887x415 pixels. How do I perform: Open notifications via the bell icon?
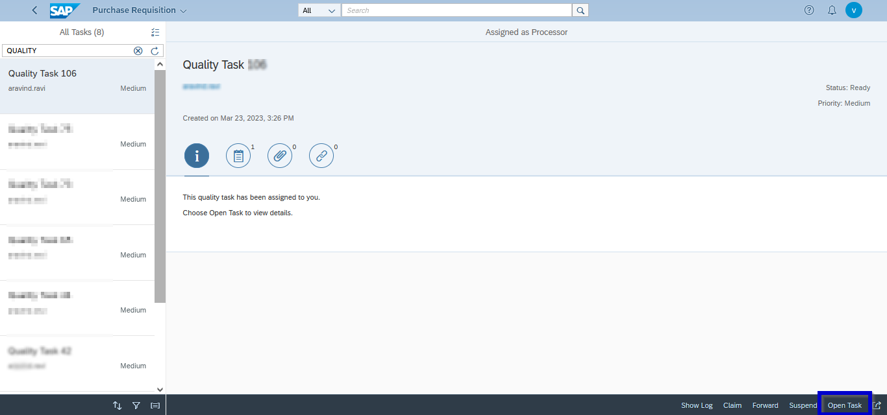click(x=831, y=10)
